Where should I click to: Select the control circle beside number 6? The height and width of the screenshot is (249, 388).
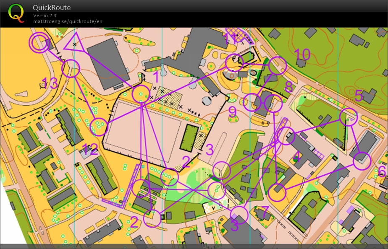362,161
